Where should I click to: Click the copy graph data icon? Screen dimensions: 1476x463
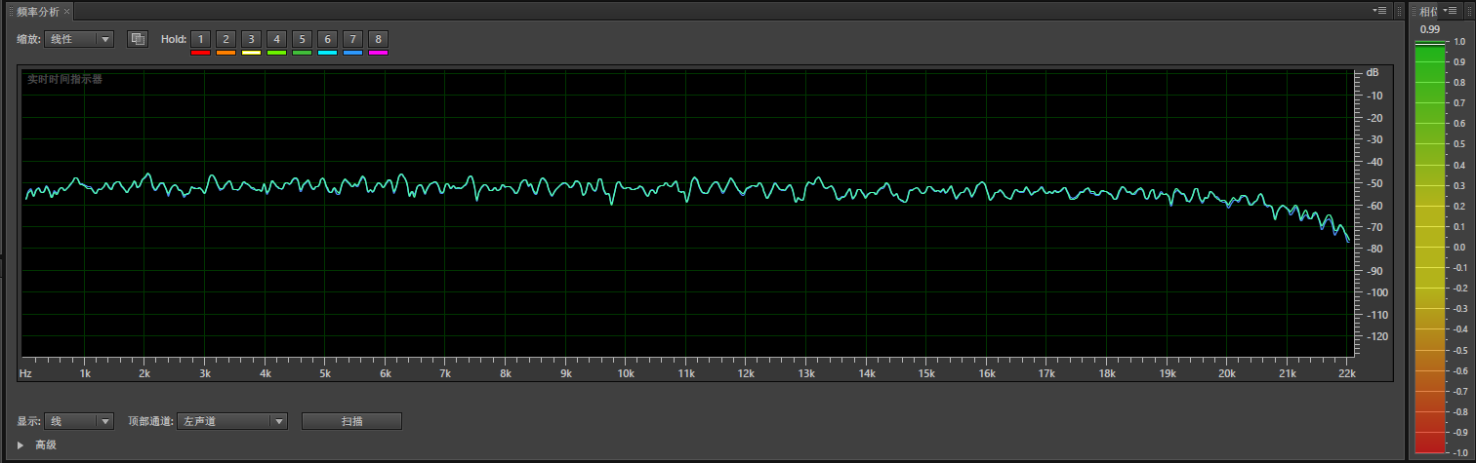point(138,39)
